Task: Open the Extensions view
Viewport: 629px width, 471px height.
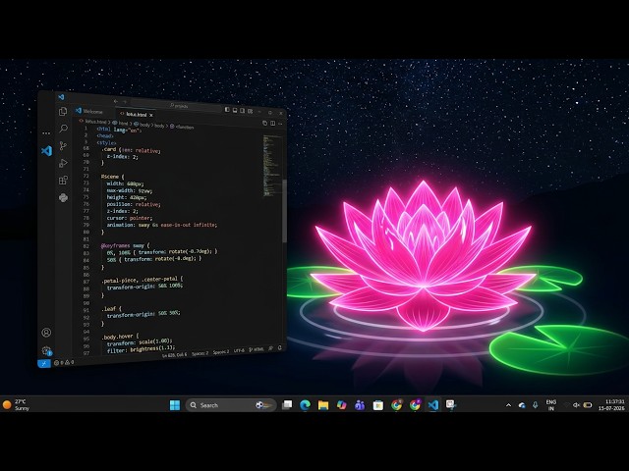Action: point(63,181)
